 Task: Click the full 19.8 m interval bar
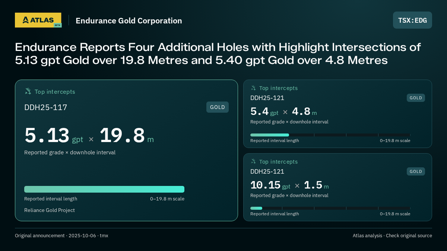coord(104,189)
